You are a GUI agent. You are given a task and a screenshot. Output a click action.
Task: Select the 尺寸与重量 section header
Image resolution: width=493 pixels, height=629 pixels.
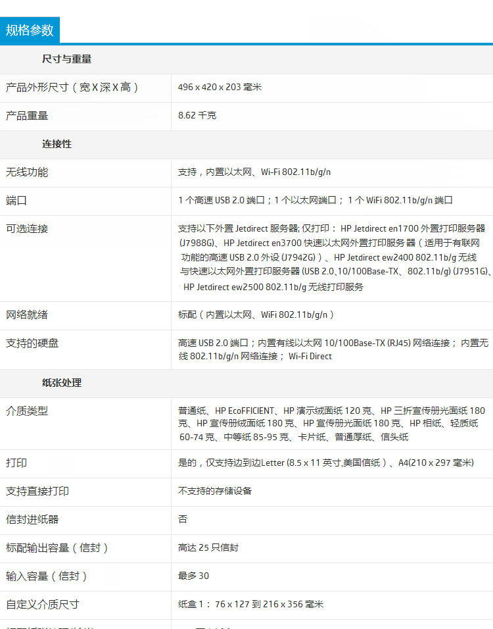pyautogui.click(x=66, y=59)
